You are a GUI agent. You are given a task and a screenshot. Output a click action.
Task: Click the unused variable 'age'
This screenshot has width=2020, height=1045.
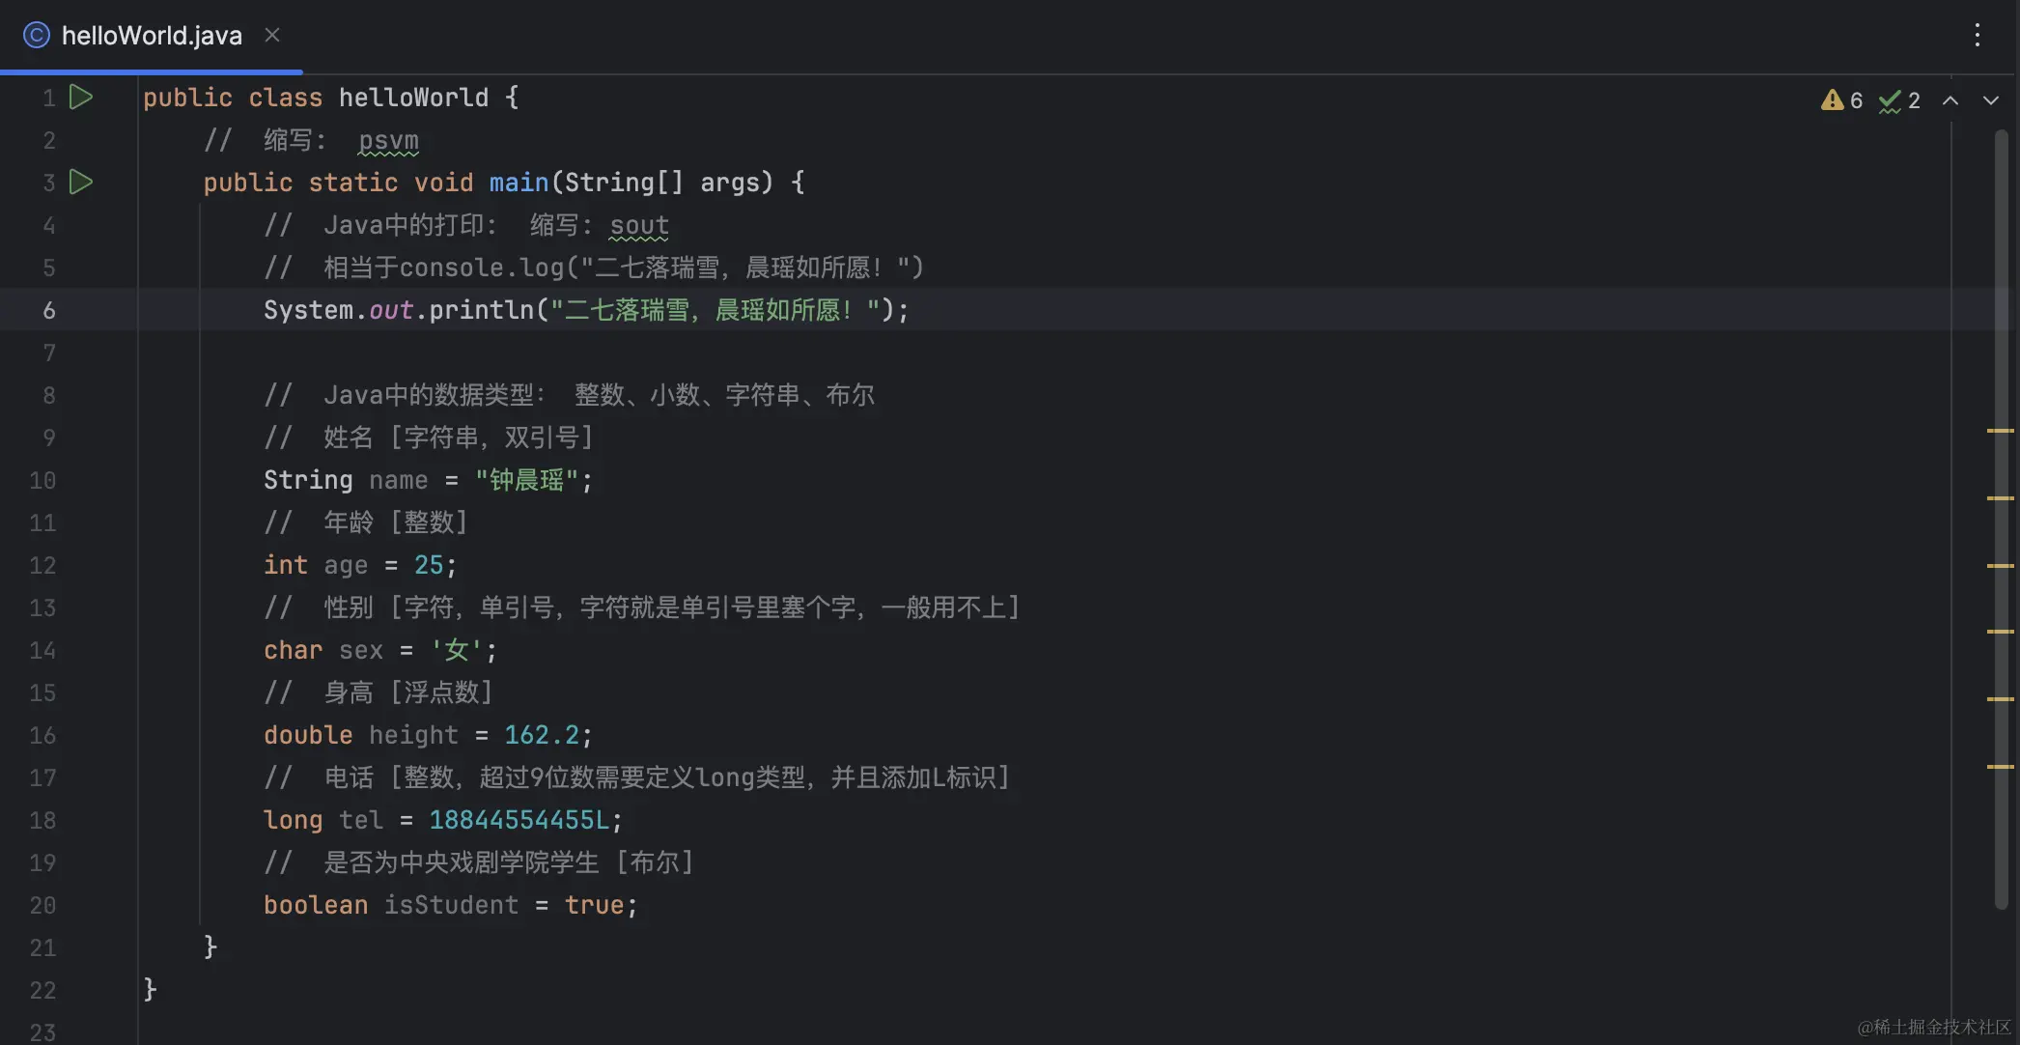click(x=346, y=565)
